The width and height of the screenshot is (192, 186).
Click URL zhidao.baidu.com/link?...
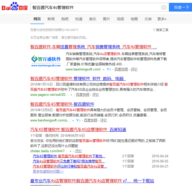(x=49, y=151)
